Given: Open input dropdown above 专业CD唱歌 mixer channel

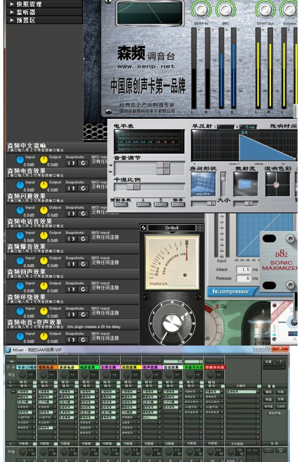Looking at the screenshot, I should pos(26,361).
